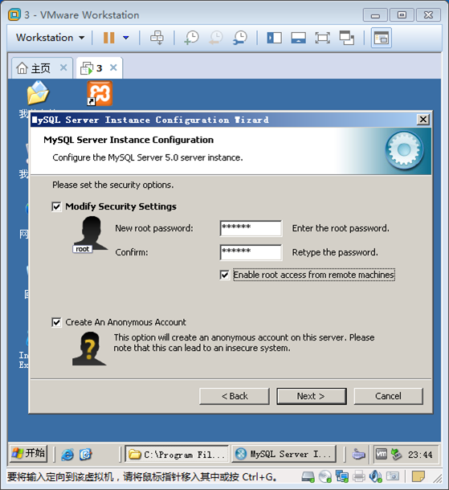Switch to Unity mode
Image resolution: width=449 pixels, height=490 pixels.
pyautogui.click(x=347, y=38)
